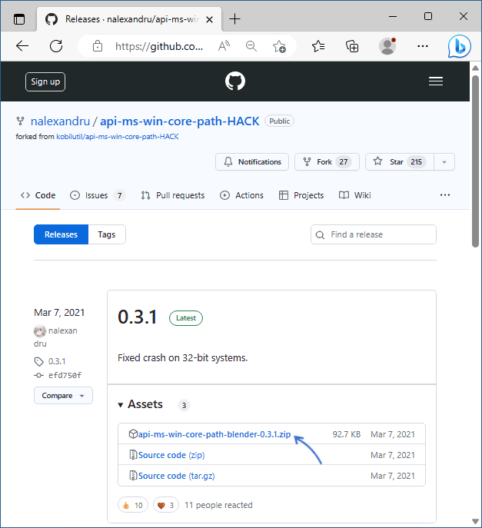Download Source code (tar.gz)
This screenshot has width=482, height=528.
tap(177, 476)
